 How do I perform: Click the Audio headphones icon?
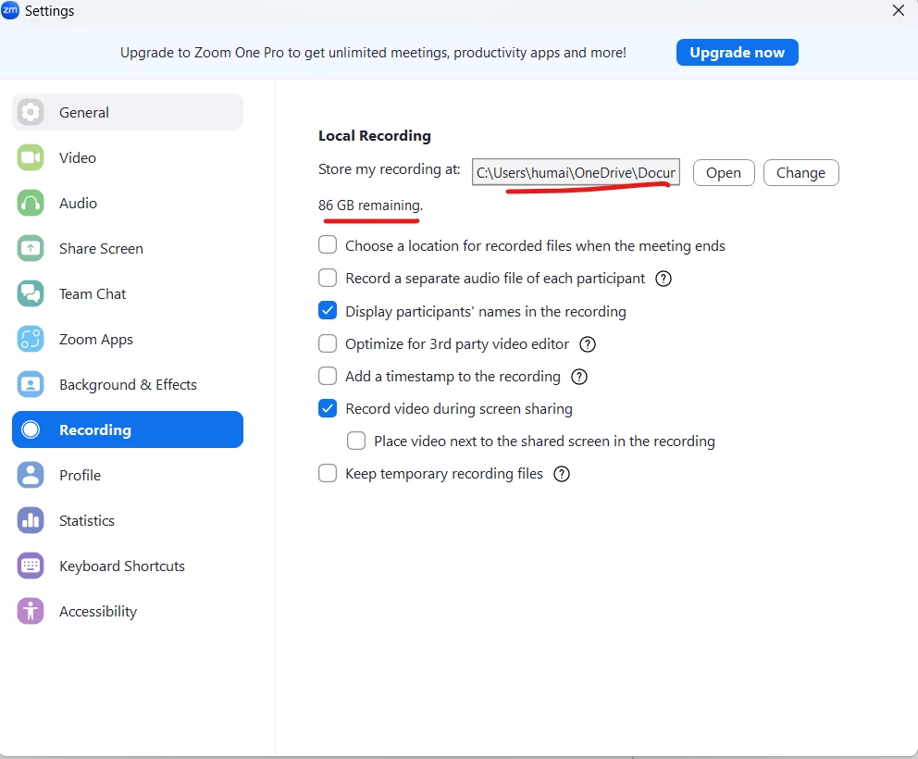[x=31, y=204]
